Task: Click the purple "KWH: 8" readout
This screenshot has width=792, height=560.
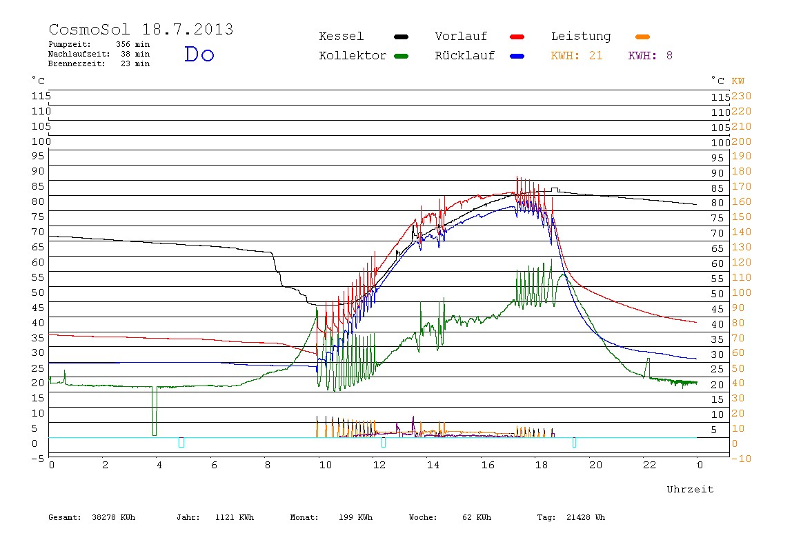Action: (x=651, y=56)
